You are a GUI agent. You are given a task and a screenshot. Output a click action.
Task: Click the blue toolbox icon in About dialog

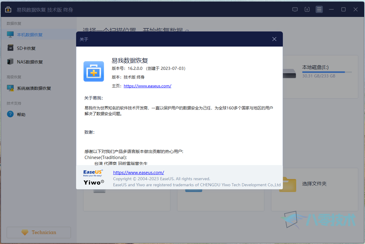tap(94, 71)
